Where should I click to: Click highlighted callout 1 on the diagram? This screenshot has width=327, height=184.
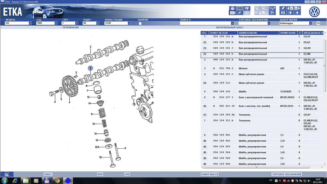coord(90,68)
